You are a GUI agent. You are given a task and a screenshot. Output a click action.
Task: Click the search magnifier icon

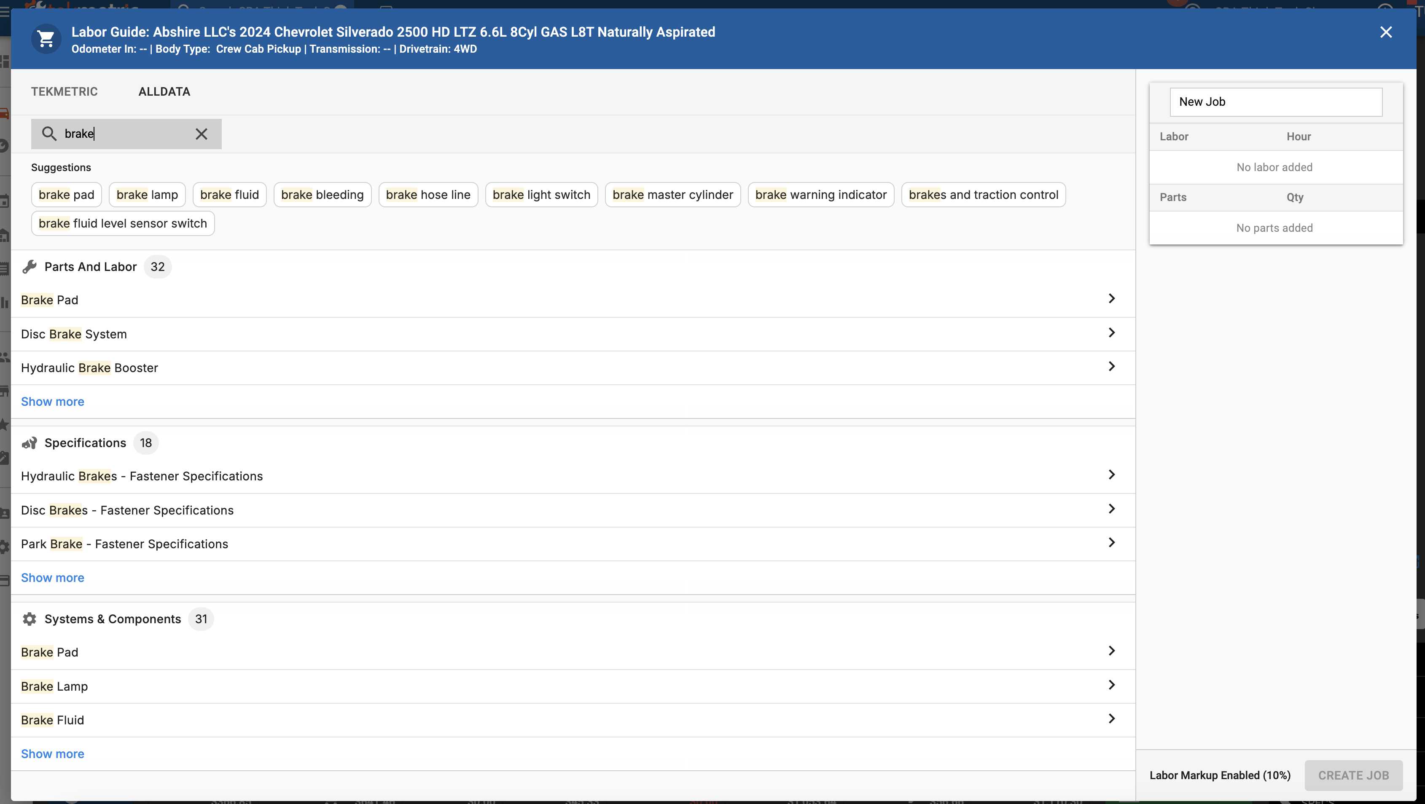(x=49, y=134)
